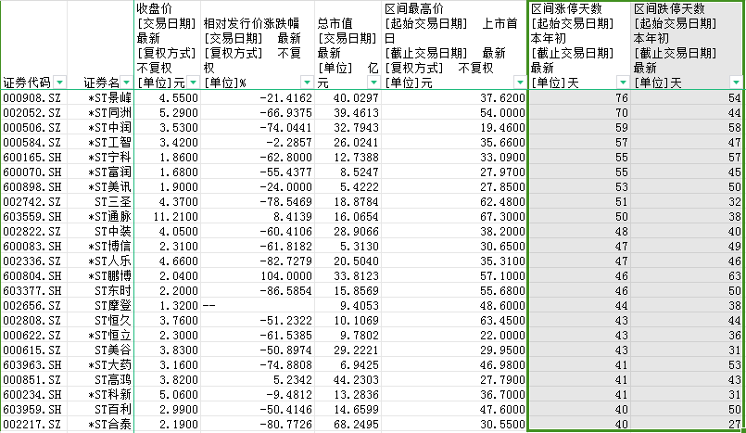The width and height of the screenshot is (746, 433).
Task: Select the 区间跌停天数 header cell
Action: click(x=687, y=45)
